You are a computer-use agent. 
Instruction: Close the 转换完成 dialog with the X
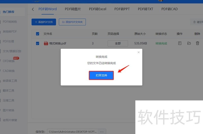point(139,52)
